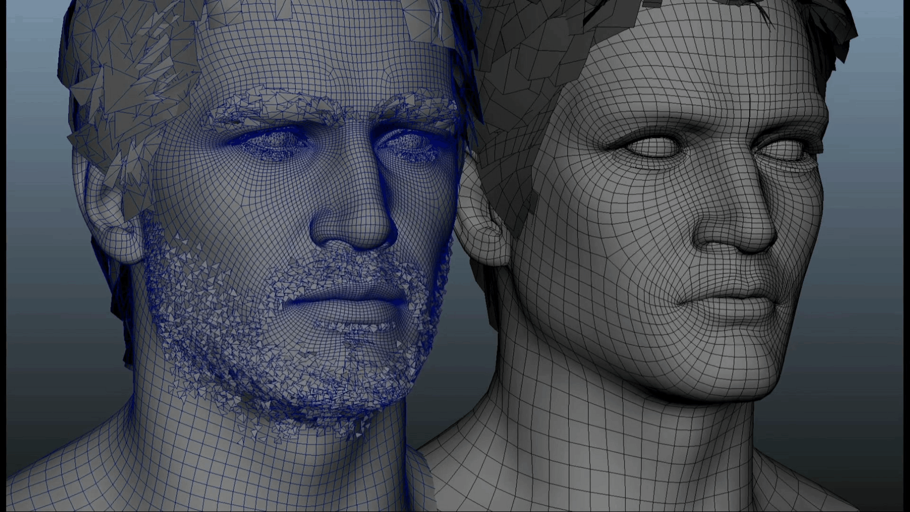
Task: Click the bearded model's eye nearest his ear
Action: coord(271,143)
